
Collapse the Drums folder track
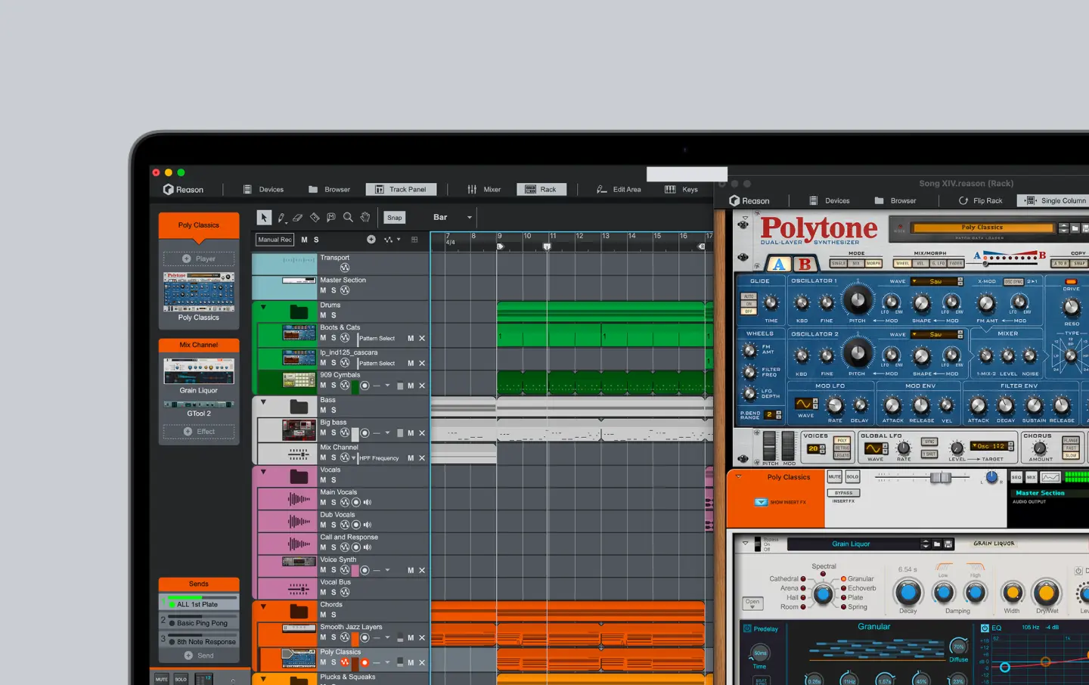pyautogui.click(x=263, y=308)
